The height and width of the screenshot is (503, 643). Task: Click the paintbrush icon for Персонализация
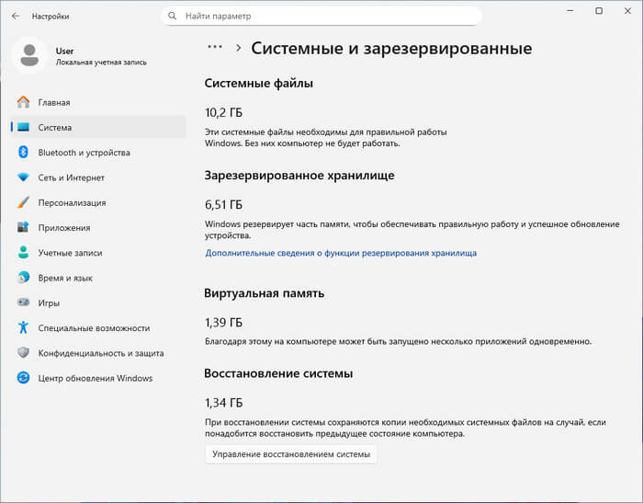[x=23, y=202]
